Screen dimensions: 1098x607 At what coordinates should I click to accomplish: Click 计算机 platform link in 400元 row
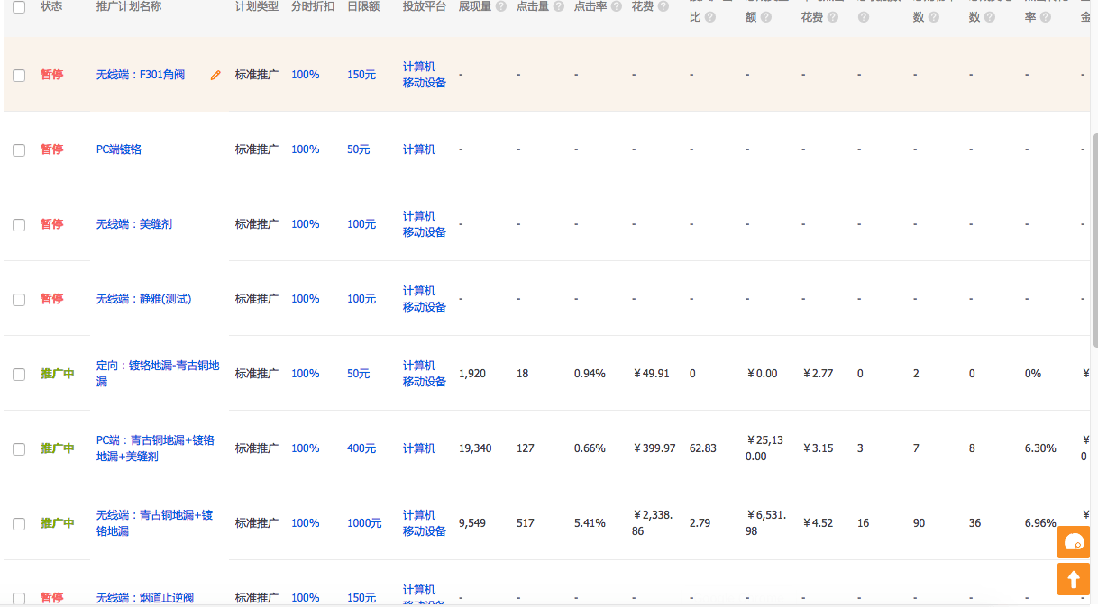(x=419, y=448)
